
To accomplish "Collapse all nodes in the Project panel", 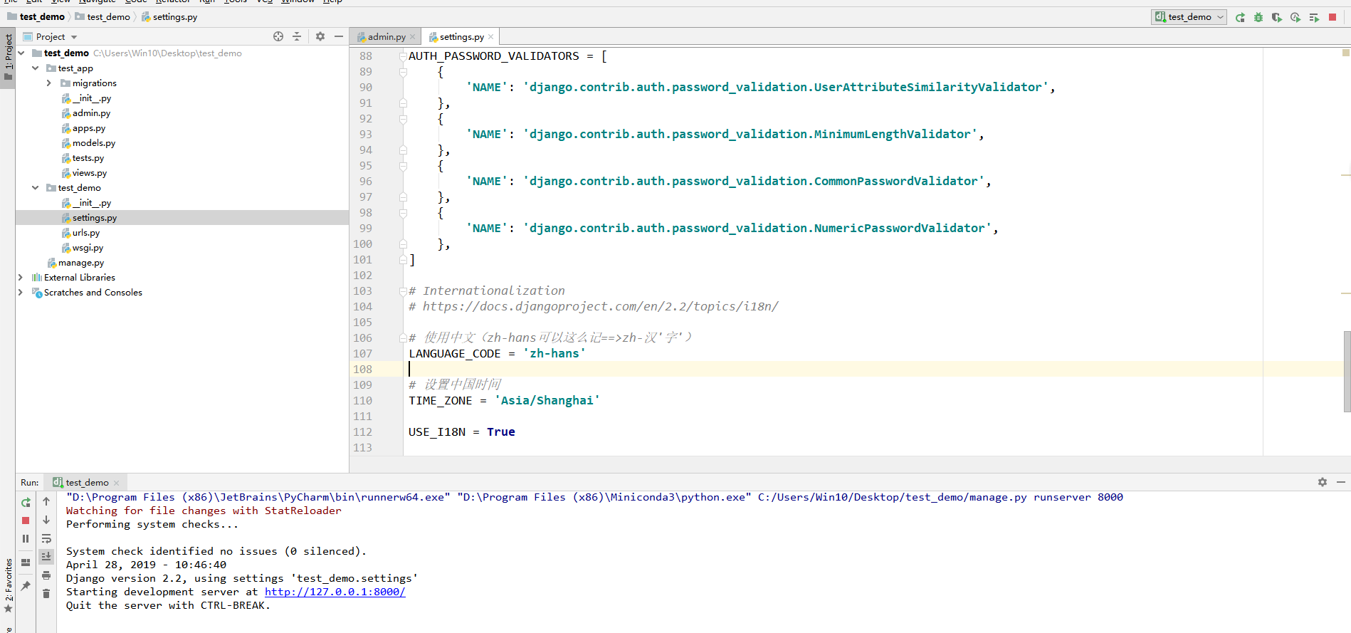I will point(297,36).
